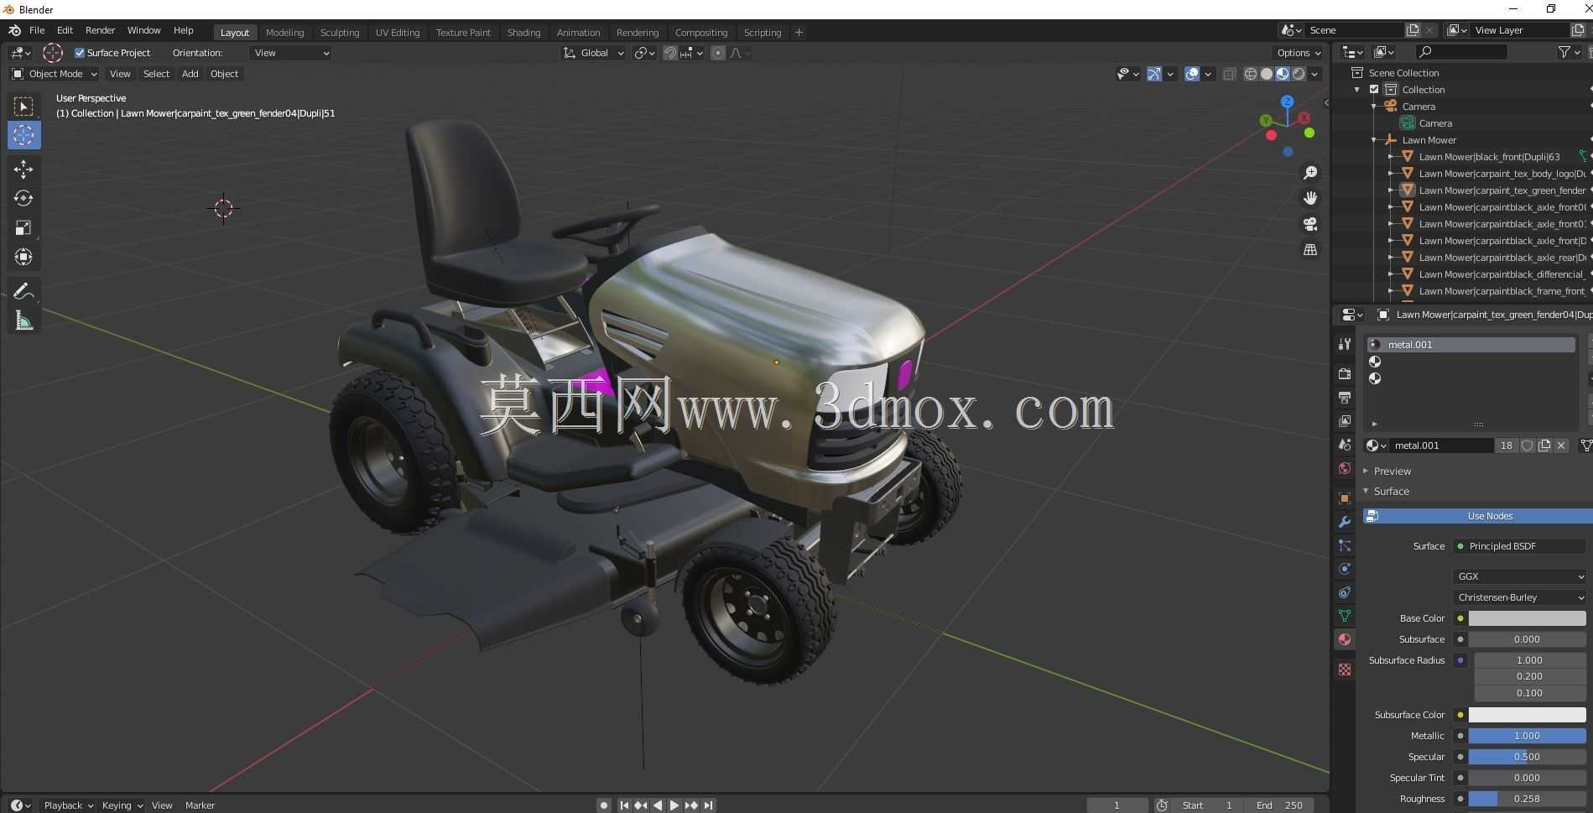Screen dimensions: 1593x813
Task: Click unlink material X button
Action: point(1561,446)
